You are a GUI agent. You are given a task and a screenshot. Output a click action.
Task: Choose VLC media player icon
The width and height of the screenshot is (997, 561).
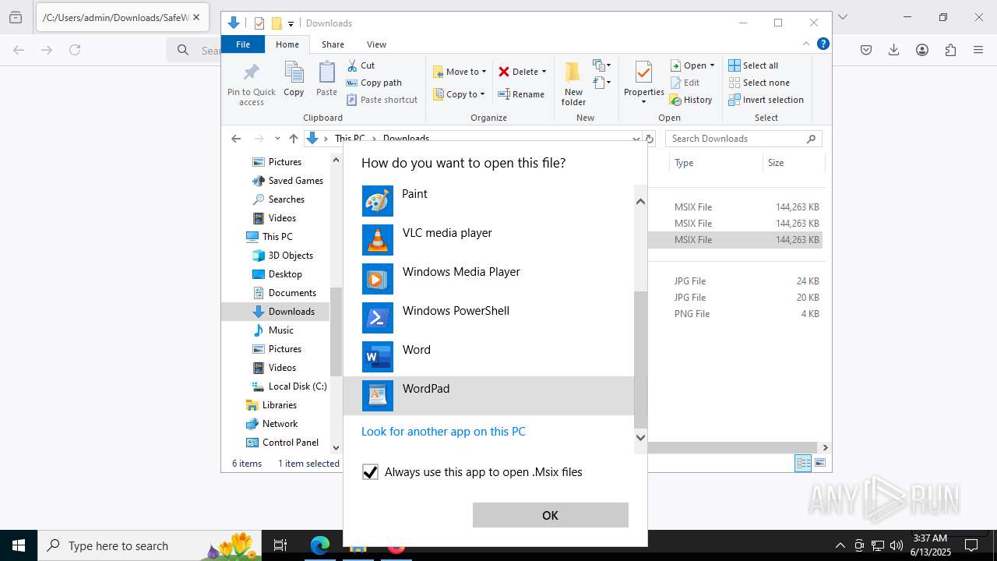pos(378,240)
